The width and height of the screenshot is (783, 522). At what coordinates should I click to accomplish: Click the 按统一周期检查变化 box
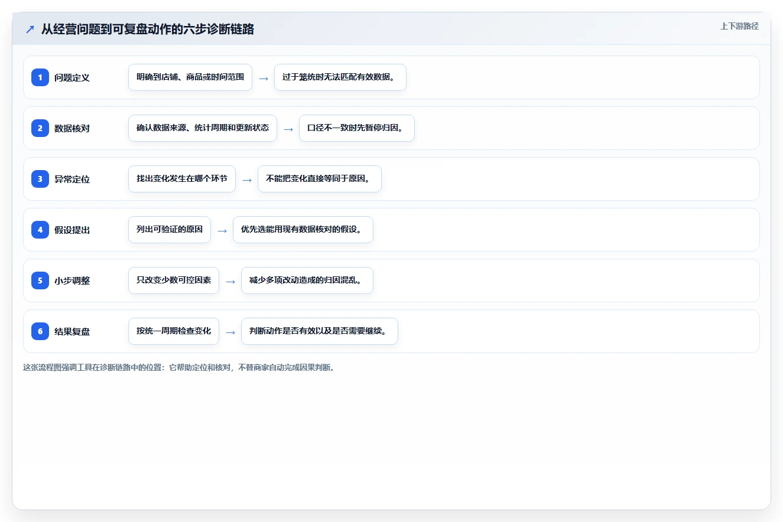(174, 331)
